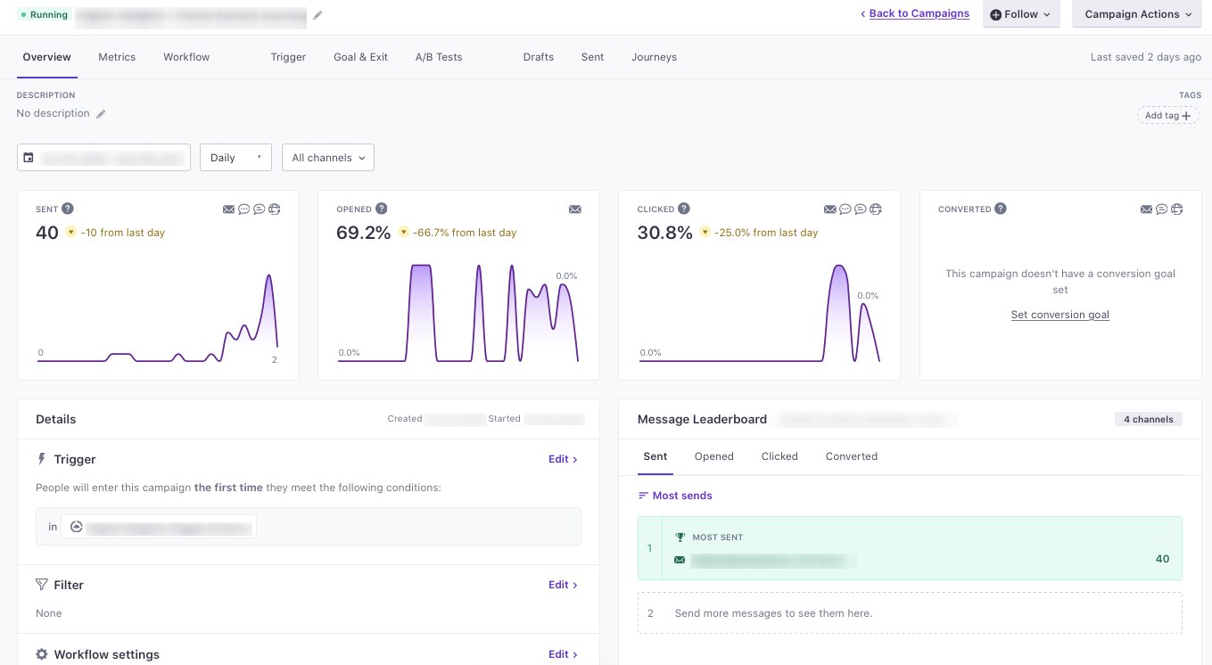Open the Goal & Exit tab
The height and width of the screenshot is (665, 1212).
point(360,57)
